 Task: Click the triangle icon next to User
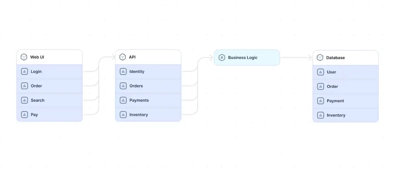coord(321,72)
